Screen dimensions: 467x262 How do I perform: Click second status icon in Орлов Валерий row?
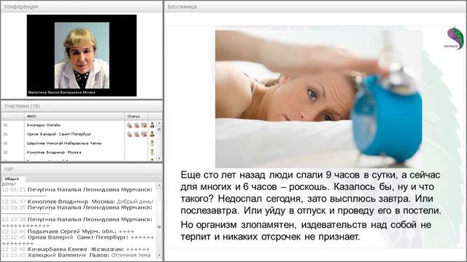pyautogui.click(x=136, y=134)
